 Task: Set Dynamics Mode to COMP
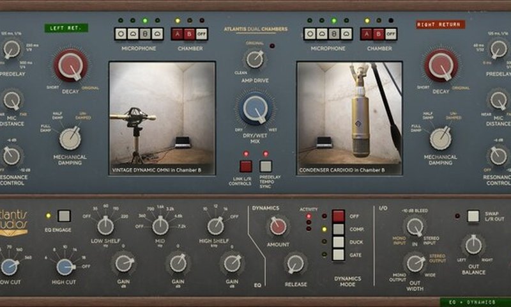(x=339, y=229)
